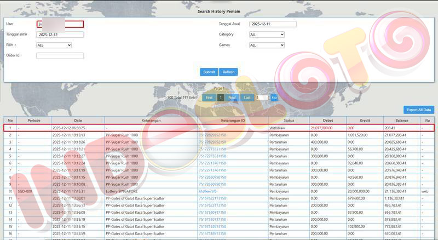The image size is (438, 240).
Task: Open the Category dropdown
Action: pyautogui.click(x=267, y=35)
